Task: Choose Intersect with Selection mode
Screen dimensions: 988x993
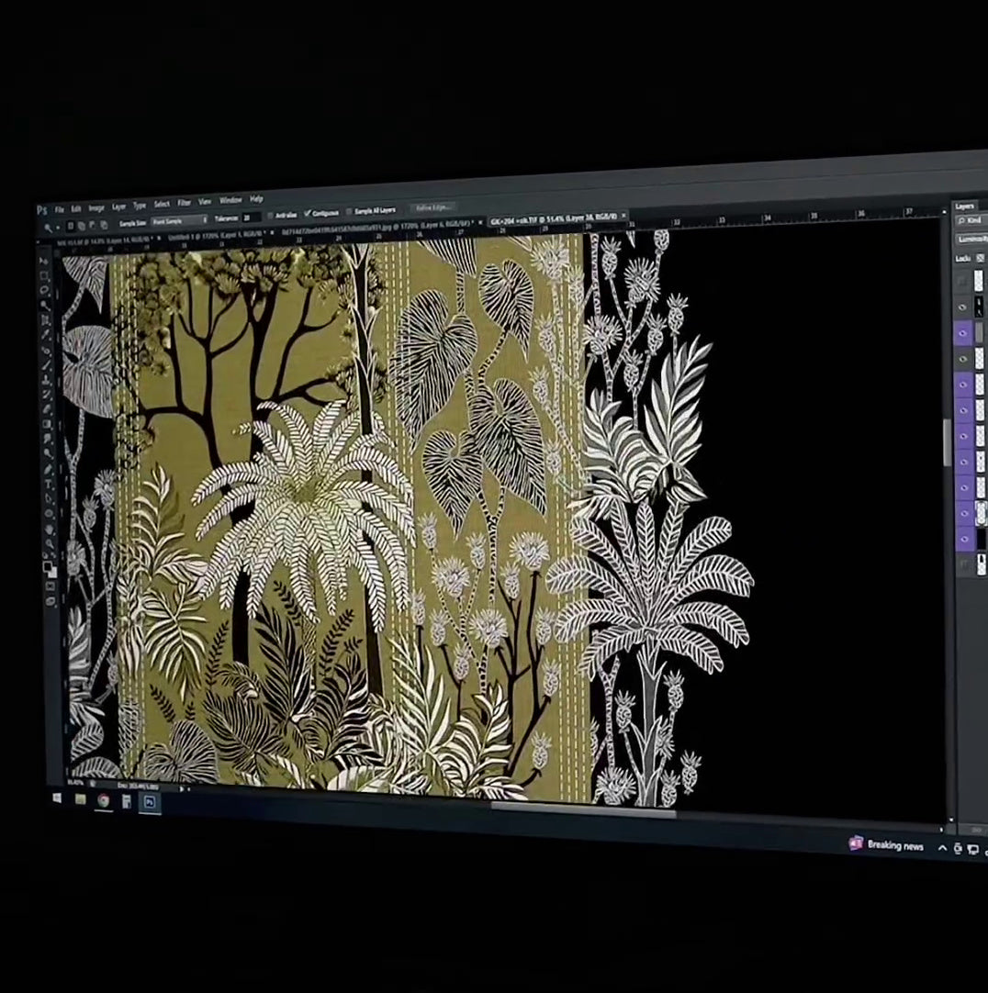Action: [x=104, y=224]
